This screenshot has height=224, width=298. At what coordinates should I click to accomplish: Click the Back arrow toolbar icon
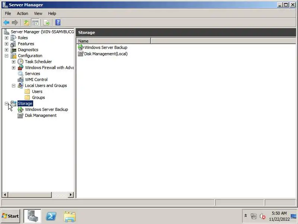6,23
